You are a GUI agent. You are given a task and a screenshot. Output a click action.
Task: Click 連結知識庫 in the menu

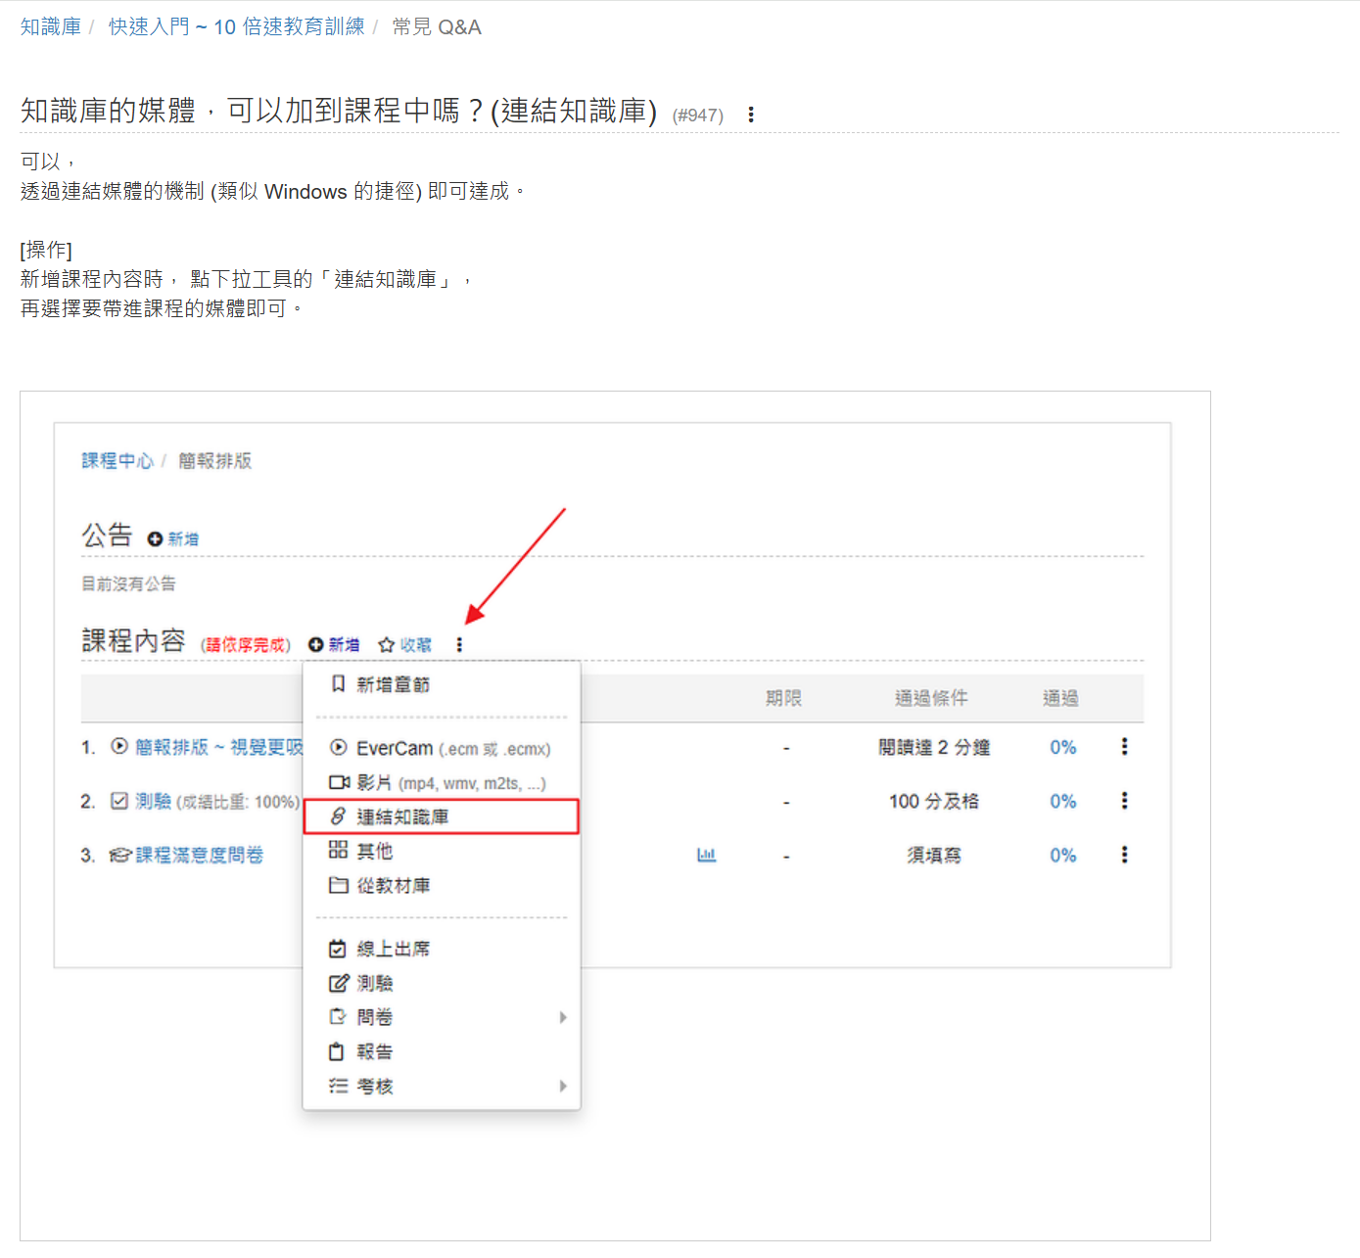[402, 816]
